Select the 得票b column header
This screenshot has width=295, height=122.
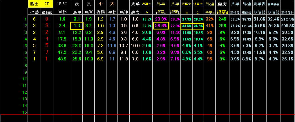click(175, 12)
